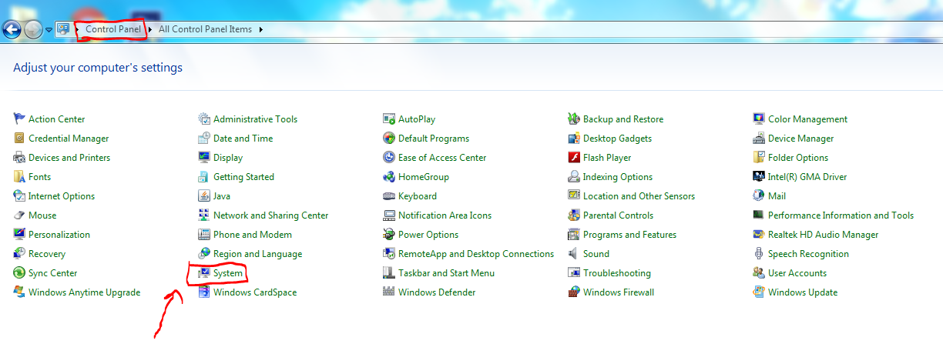Click All Control Panel Items breadcrumb
The height and width of the screenshot is (344, 943).
pos(205,29)
